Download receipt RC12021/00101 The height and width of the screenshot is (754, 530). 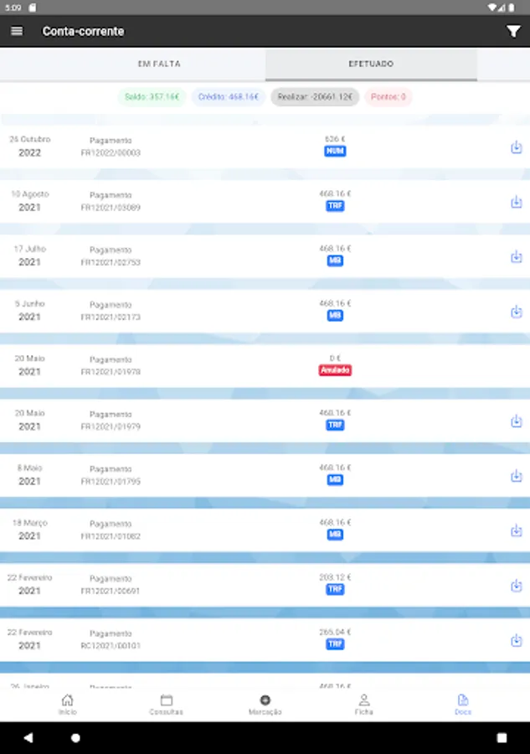[516, 641]
